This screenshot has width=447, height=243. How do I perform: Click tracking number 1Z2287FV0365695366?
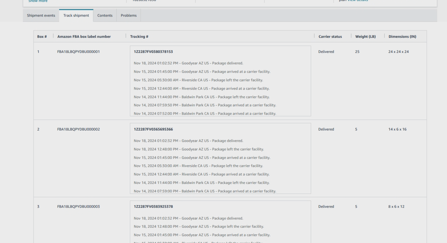[153, 129]
